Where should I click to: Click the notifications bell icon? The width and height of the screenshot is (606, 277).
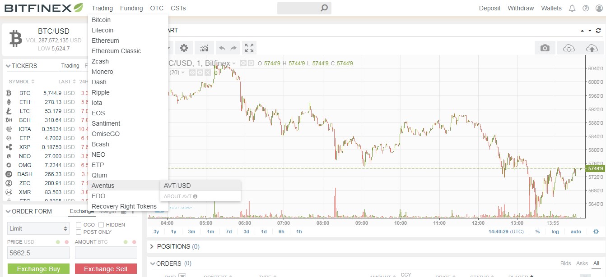pyautogui.click(x=572, y=8)
